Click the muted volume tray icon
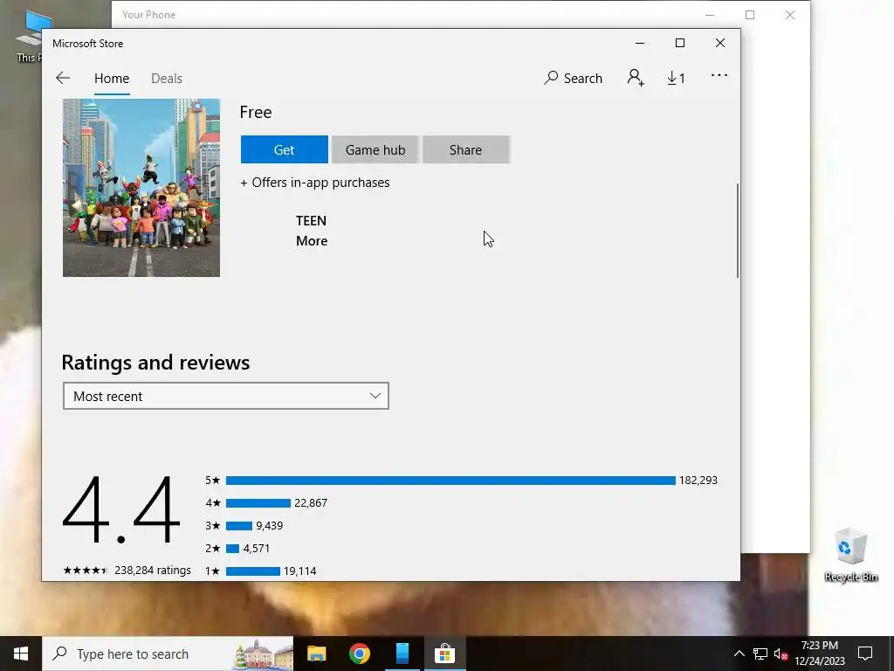The width and height of the screenshot is (894, 671). click(x=781, y=654)
